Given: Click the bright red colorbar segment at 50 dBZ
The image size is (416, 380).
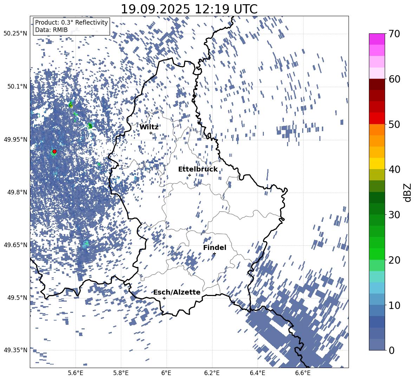Looking at the screenshot, I should [377, 118].
